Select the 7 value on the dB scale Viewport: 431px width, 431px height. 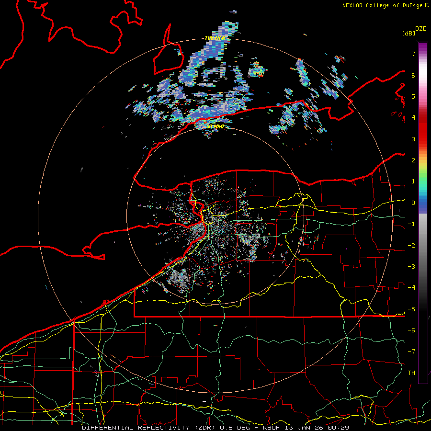tap(413, 54)
